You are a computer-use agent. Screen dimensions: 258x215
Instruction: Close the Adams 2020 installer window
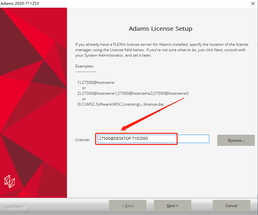pos(253,4)
